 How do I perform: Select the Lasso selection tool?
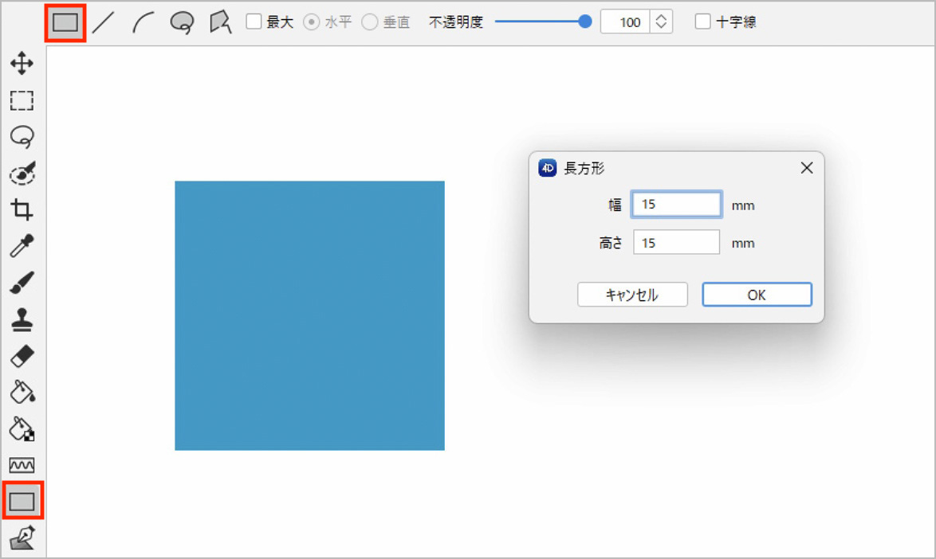point(22,136)
